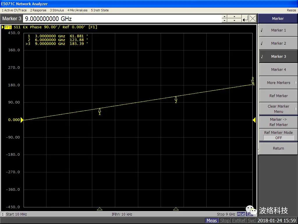Toggle Marker 1 on or off
The height and width of the screenshot is (224, 298).
[278, 30]
